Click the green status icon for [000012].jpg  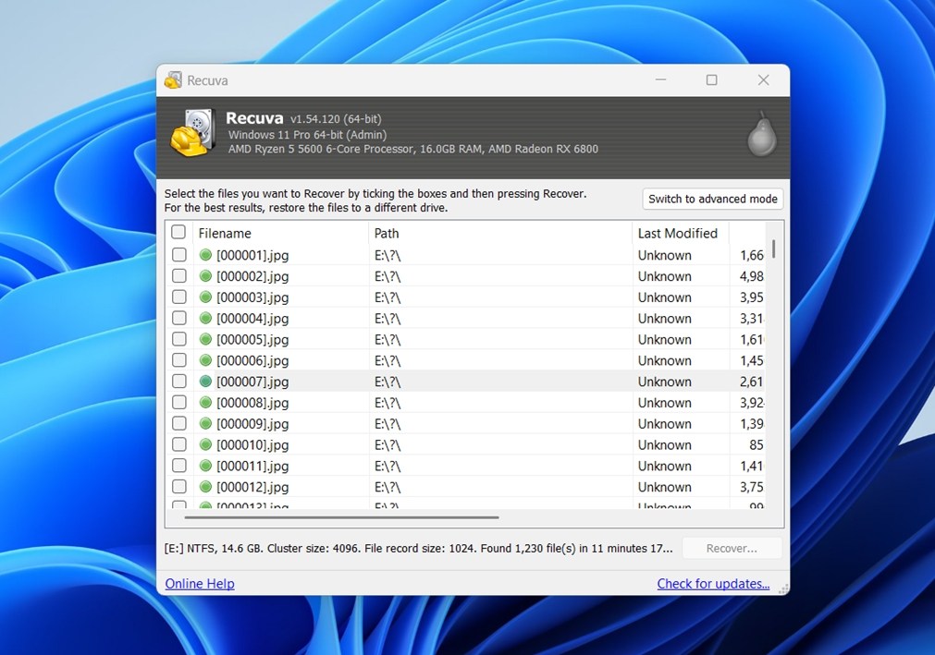pos(204,487)
